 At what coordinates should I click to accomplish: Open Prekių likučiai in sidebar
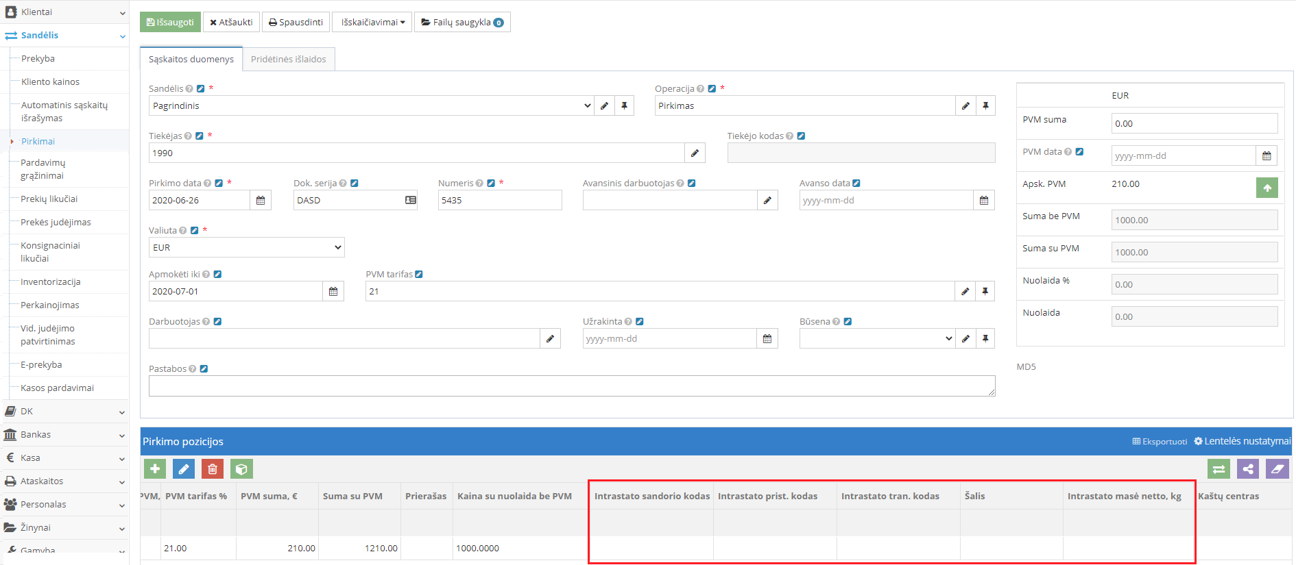49,199
